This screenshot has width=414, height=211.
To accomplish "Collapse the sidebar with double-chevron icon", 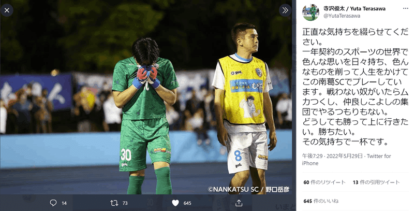I will tap(285, 10).
